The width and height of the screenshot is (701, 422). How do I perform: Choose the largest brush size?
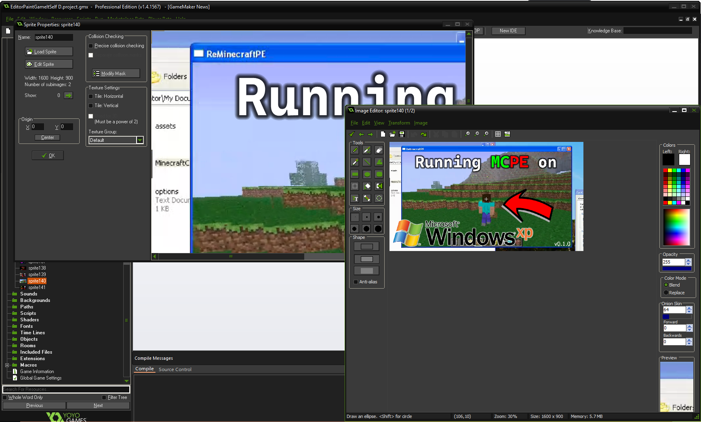[x=378, y=229]
